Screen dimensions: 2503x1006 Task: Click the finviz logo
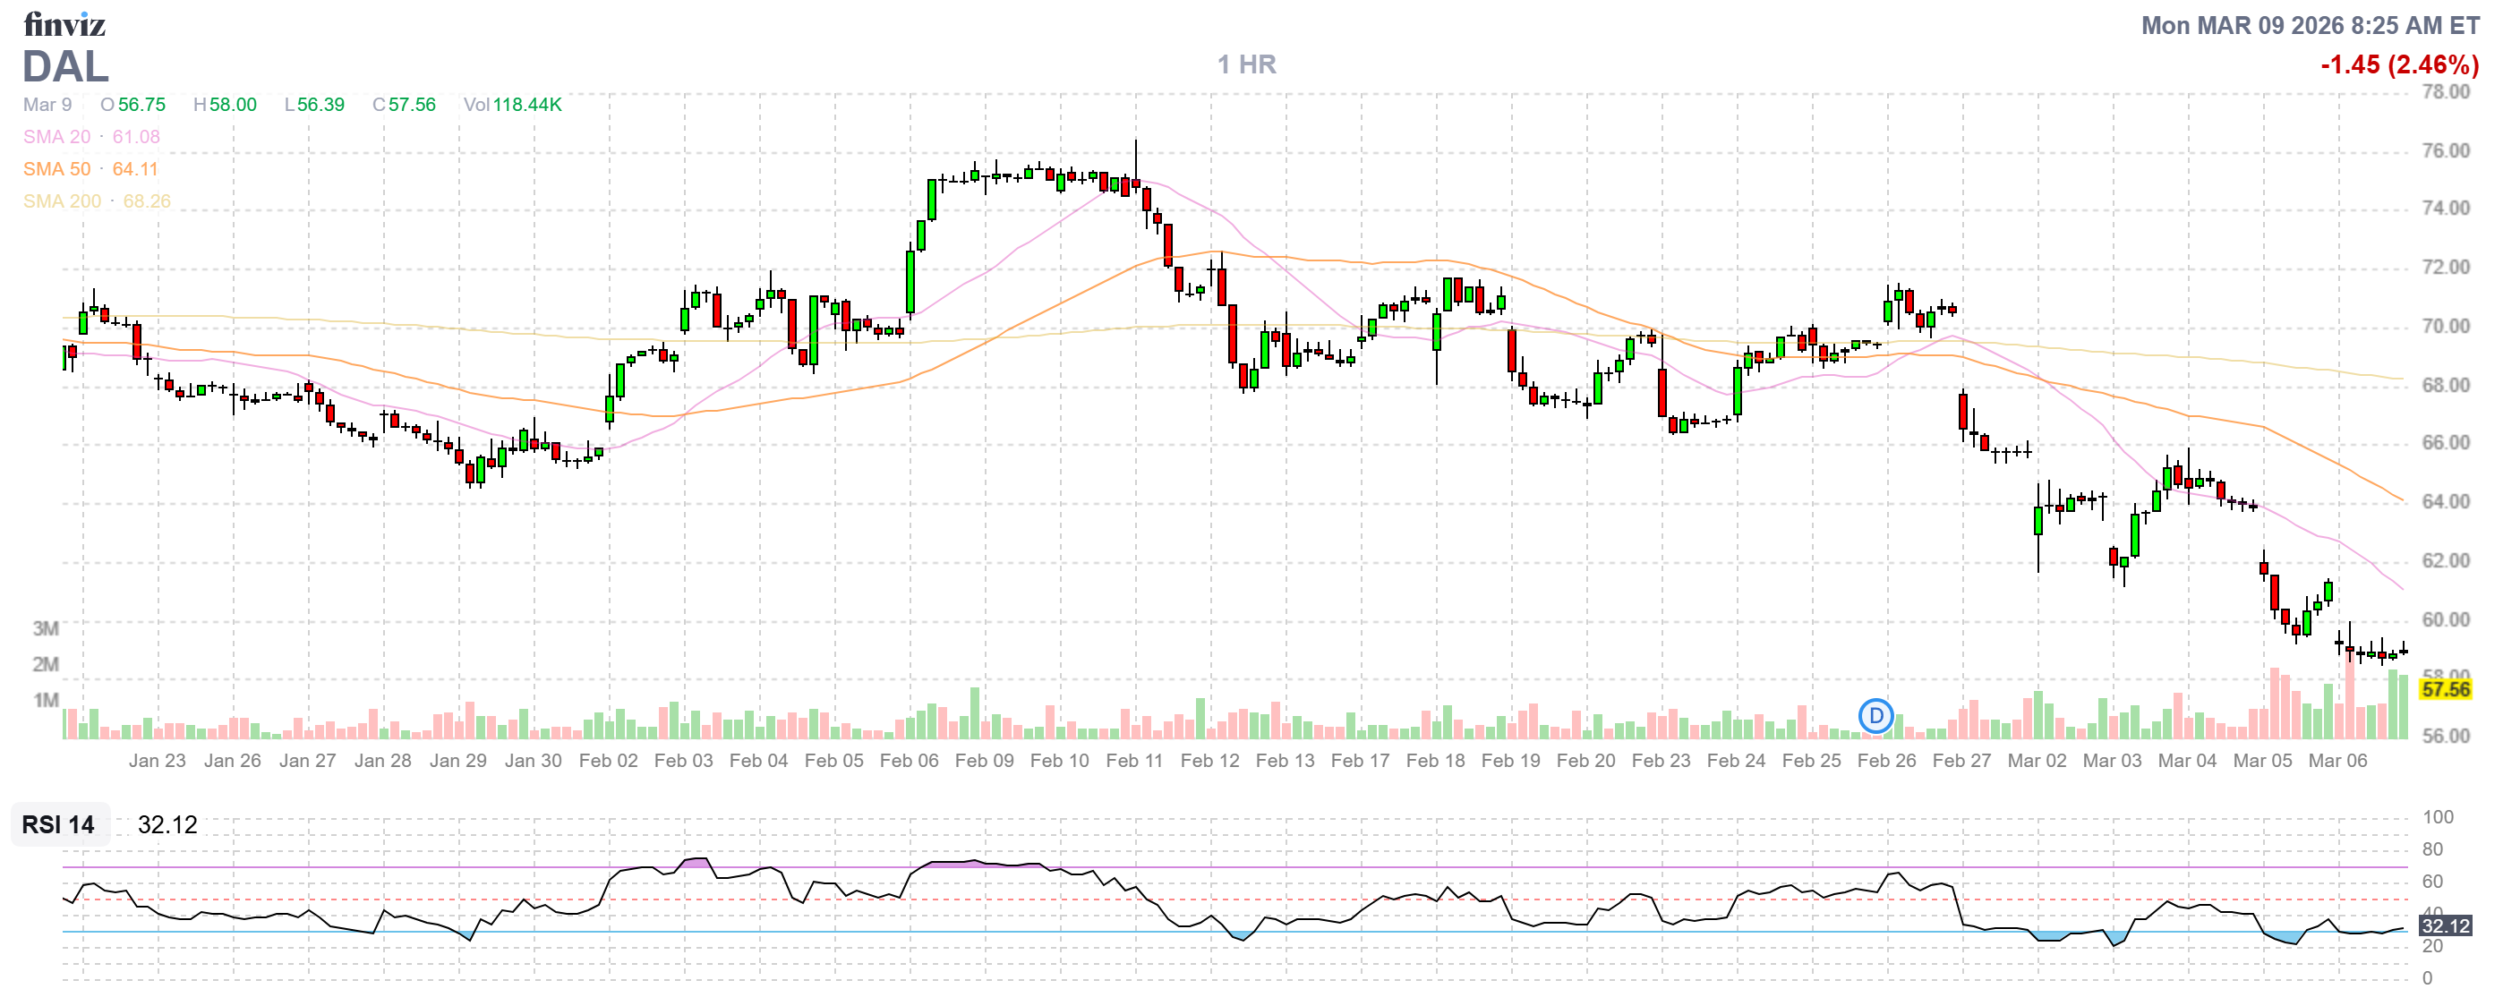[64, 23]
